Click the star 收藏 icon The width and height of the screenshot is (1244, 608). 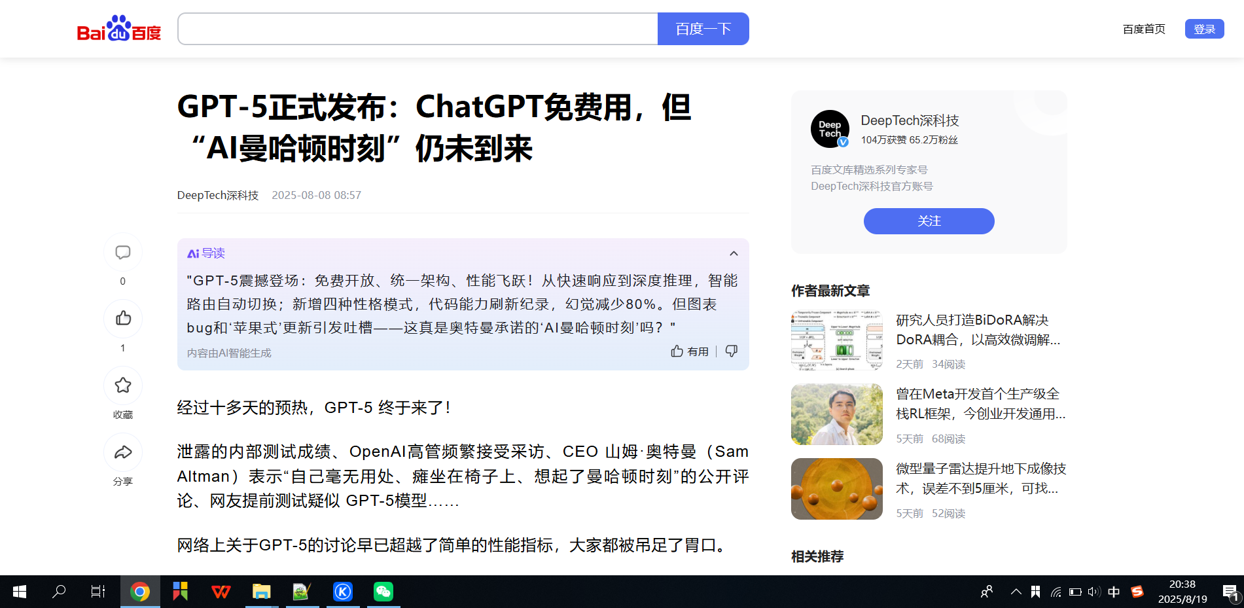point(123,385)
